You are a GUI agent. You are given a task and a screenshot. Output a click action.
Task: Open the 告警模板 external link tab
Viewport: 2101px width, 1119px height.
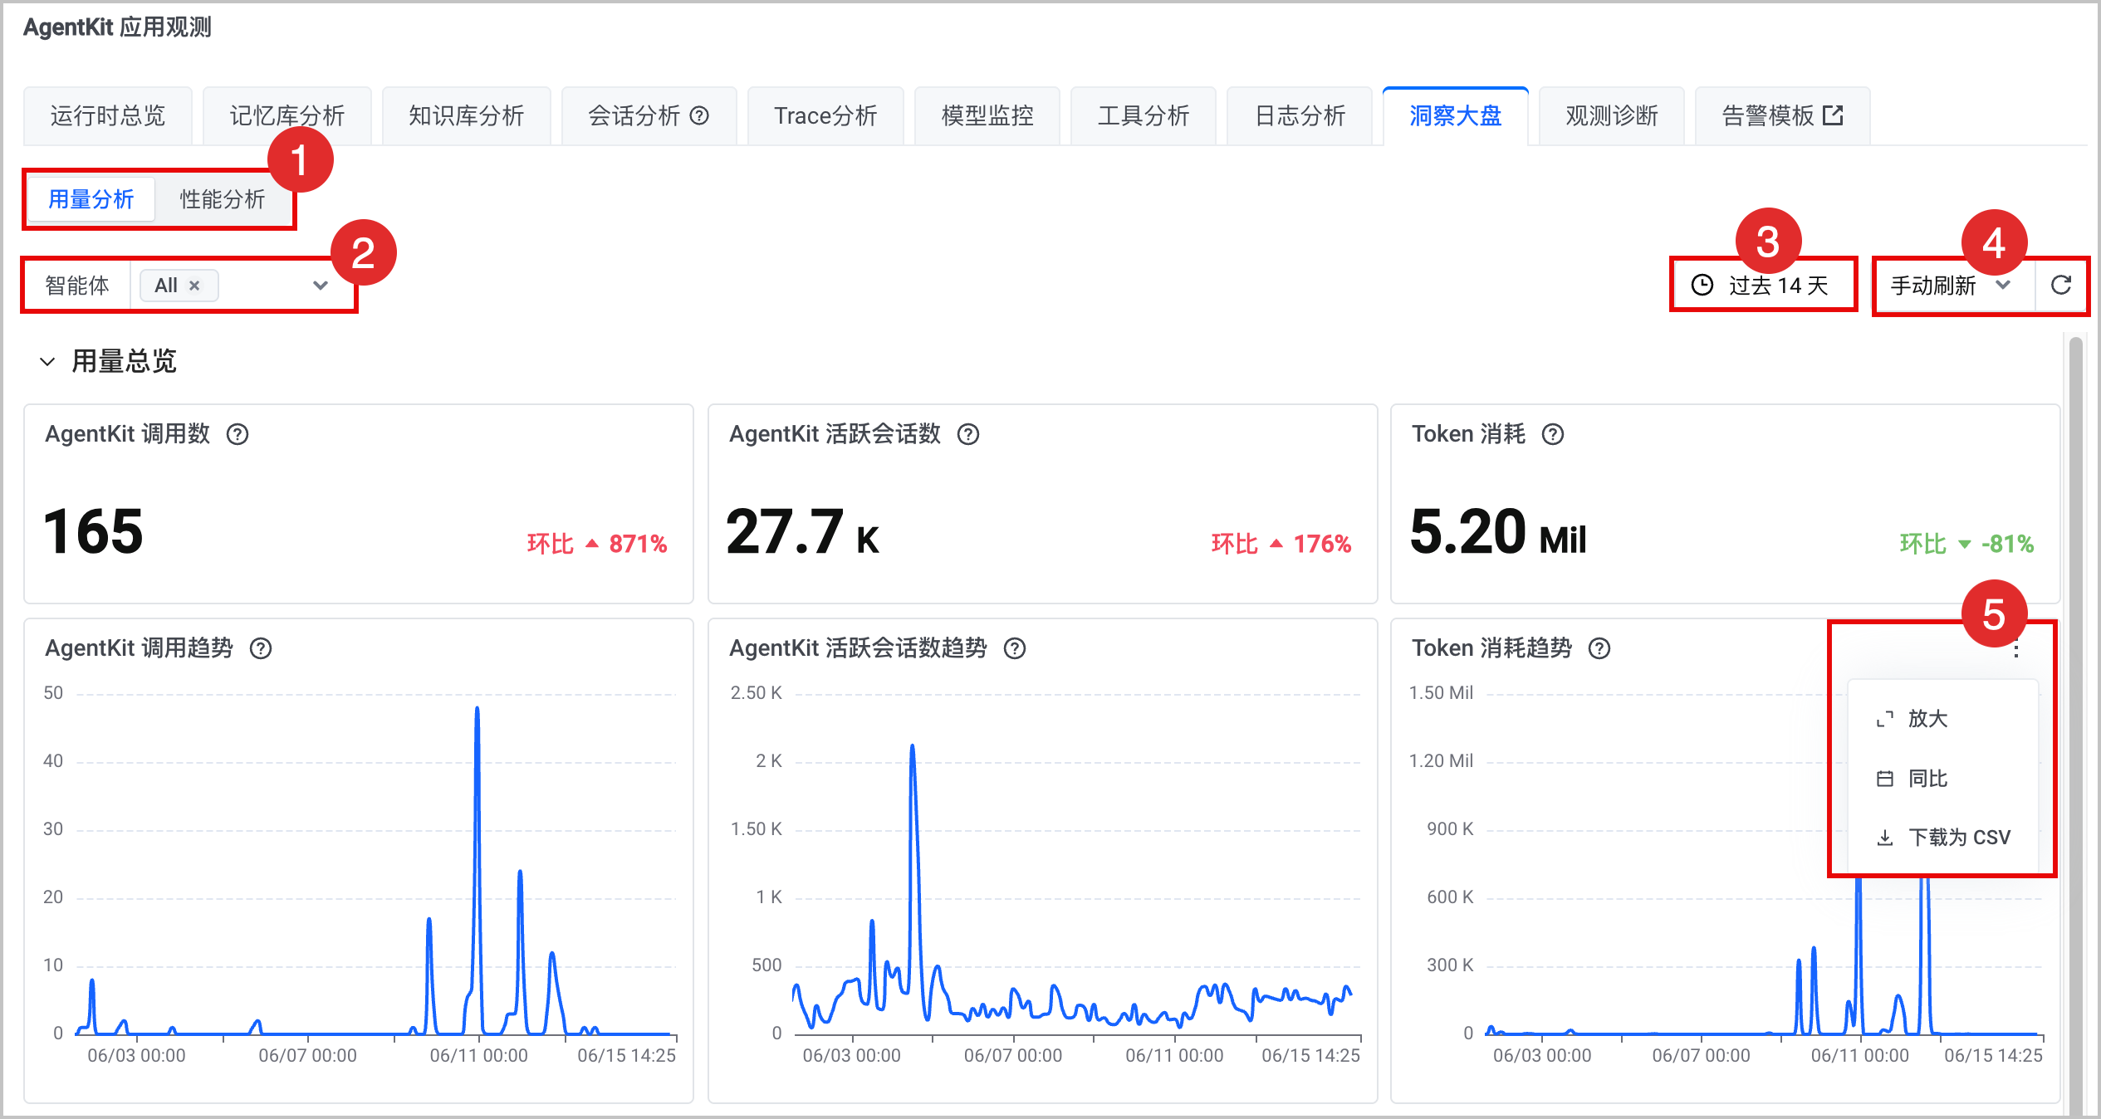[x=1782, y=115]
